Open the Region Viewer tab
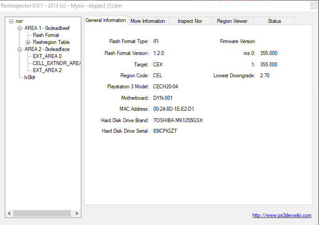 232,21
